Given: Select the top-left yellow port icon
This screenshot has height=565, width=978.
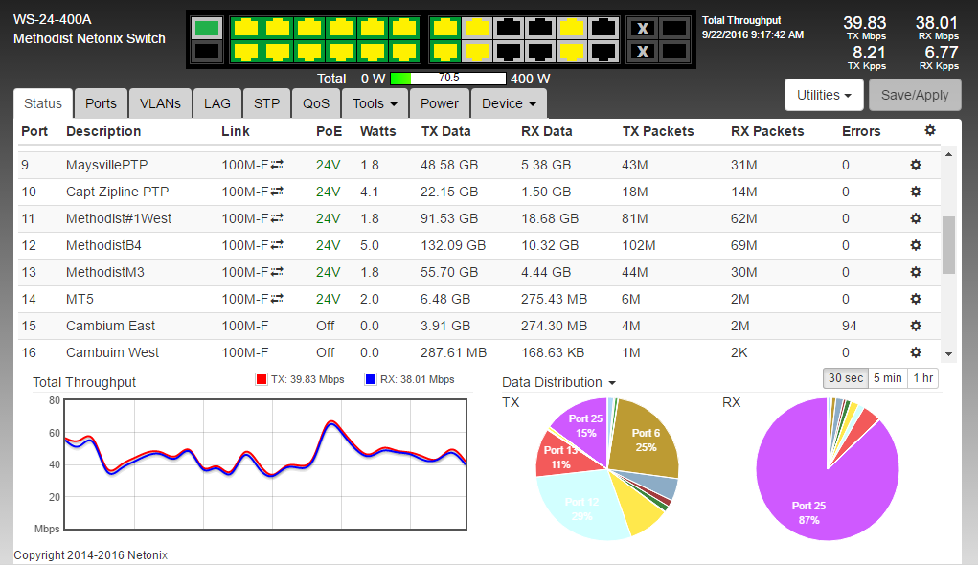Looking at the screenshot, I should (x=245, y=28).
